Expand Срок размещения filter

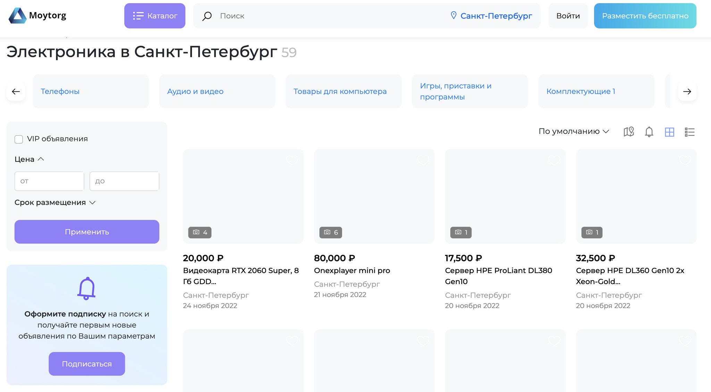tap(55, 203)
